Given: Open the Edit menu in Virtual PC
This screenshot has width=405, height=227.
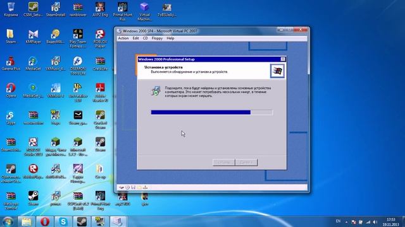Looking at the screenshot, I should click(135, 38).
